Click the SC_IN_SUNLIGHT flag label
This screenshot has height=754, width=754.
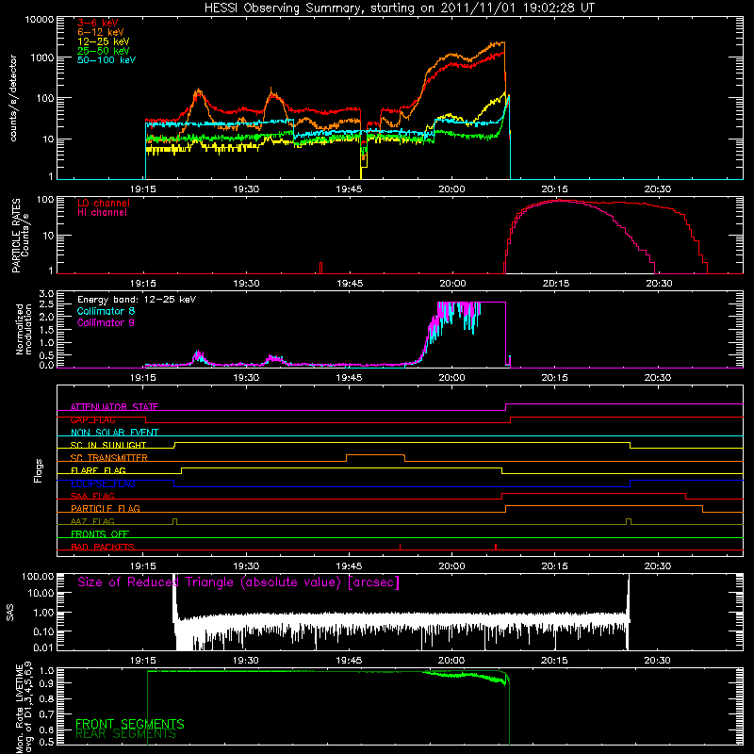(108, 445)
